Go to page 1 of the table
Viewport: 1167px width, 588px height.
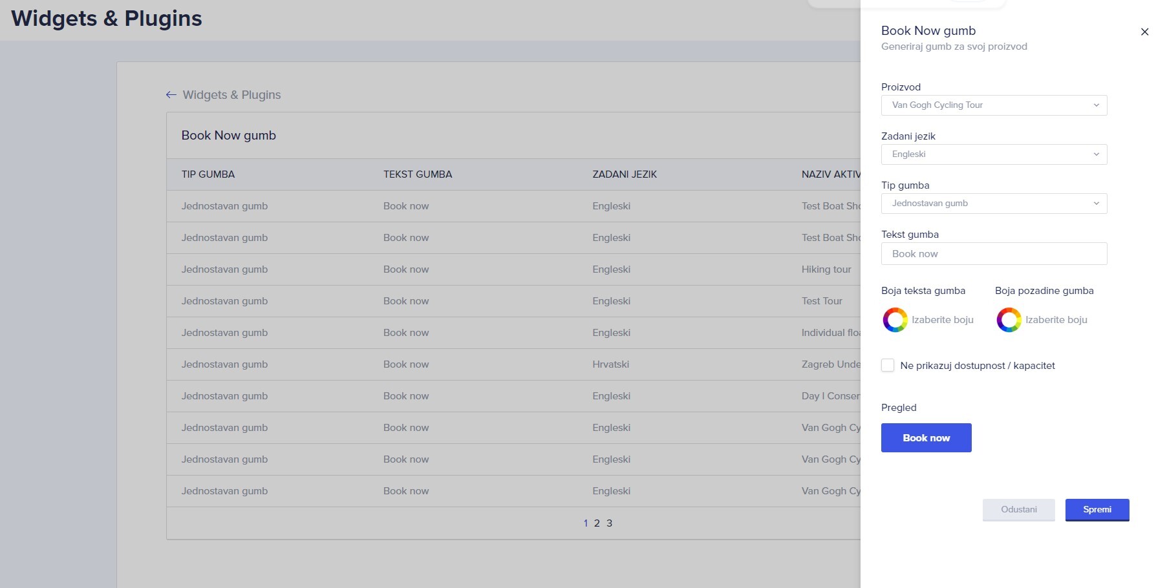586,523
